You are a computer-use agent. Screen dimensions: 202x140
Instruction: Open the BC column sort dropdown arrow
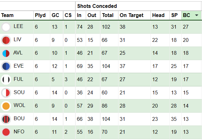pyautogui.click(x=197, y=15)
